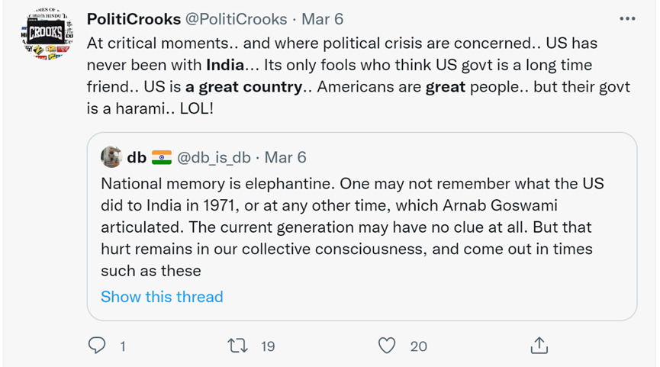Open the main tweet's Mar 6 timestamp
Screen dimensions: 660x367
pos(322,18)
